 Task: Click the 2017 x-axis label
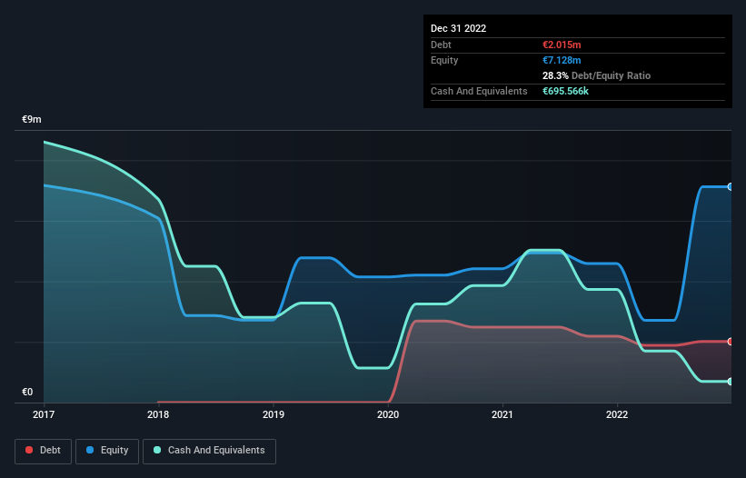[x=44, y=414]
